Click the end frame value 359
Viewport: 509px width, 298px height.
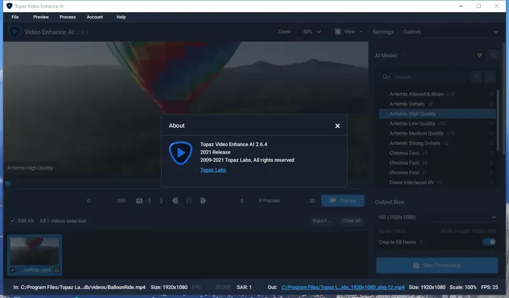(x=121, y=201)
